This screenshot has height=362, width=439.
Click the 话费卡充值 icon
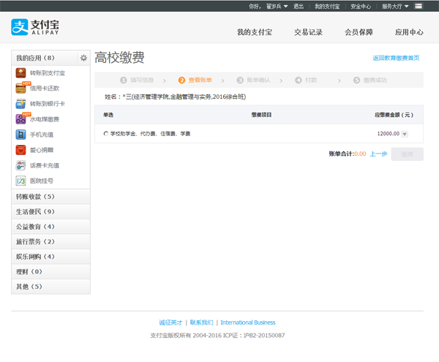(x=20, y=165)
